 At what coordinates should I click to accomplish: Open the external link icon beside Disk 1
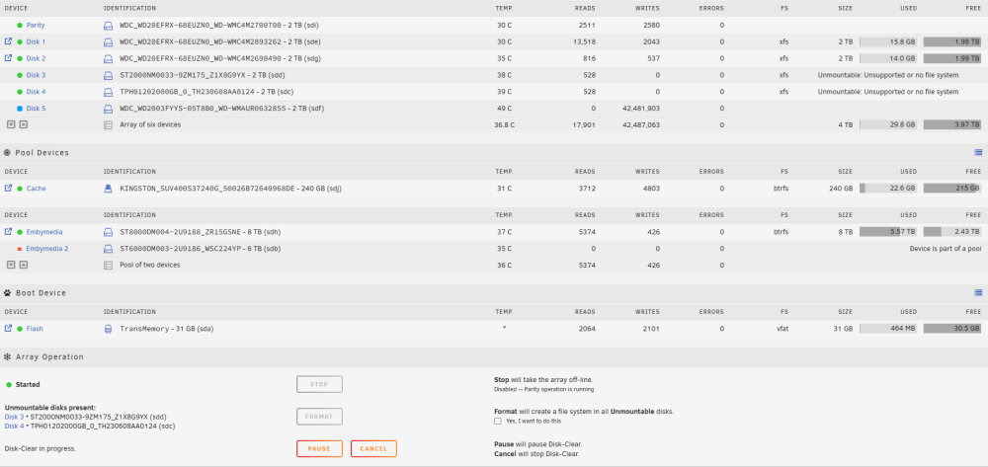click(8, 41)
